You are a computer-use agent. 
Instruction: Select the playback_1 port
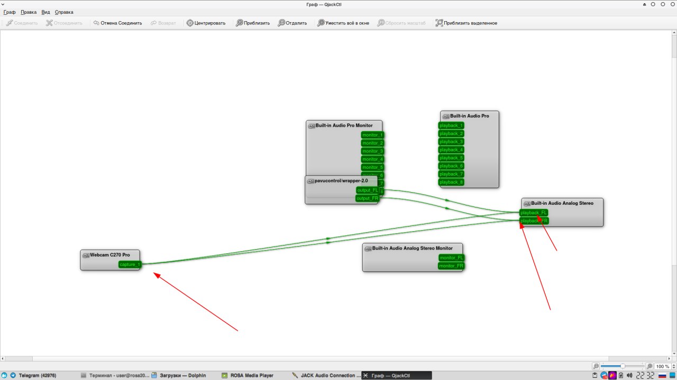[x=451, y=126]
